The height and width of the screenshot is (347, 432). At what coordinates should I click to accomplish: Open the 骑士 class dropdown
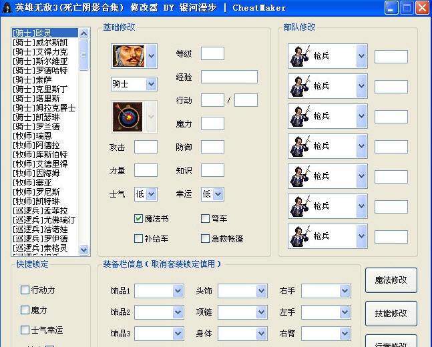click(x=152, y=84)
